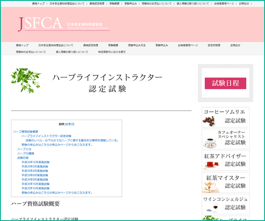Open the カフェオーナースペシャリスト 認定試験 banner
This screenshot has height=221, width=265.
click(x=225, y=139)
